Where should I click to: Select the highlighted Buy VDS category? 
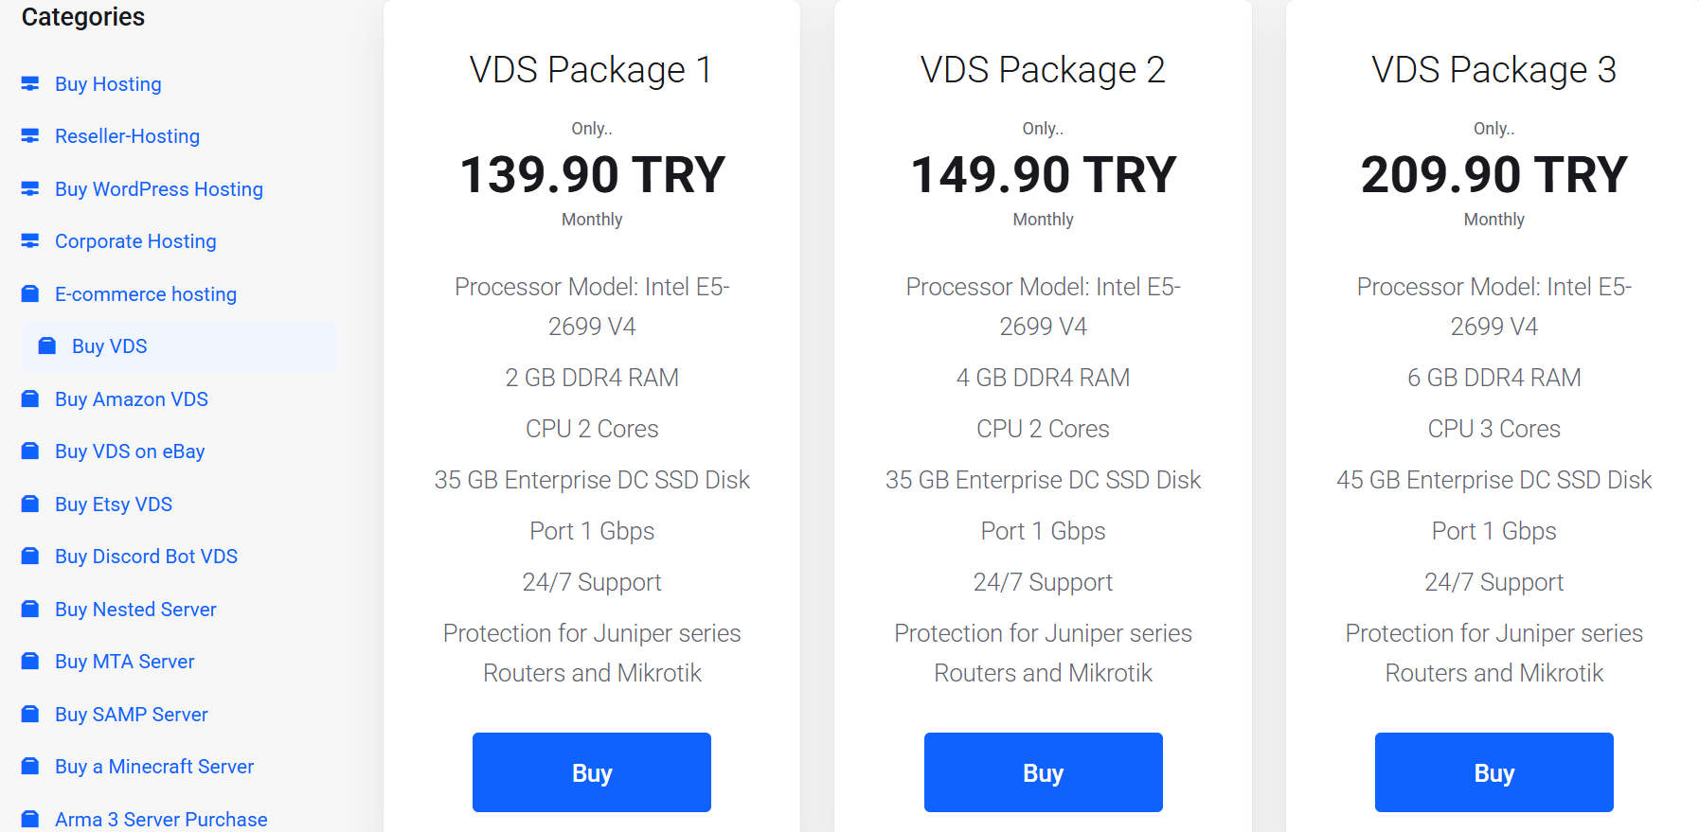coord(109,346)
